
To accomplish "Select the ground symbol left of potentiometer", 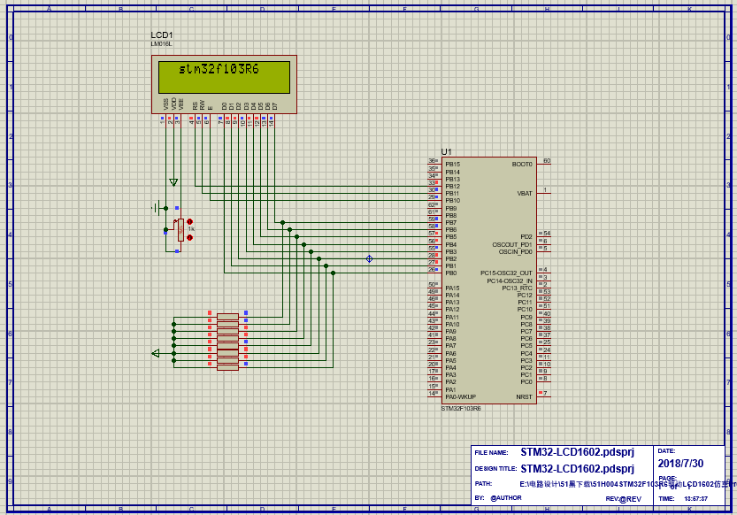I will coord(158,208).
